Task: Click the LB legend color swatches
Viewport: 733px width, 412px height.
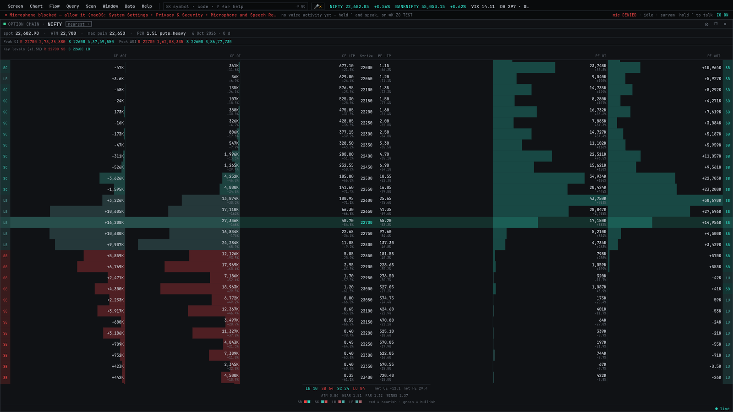Action: (x=359, y=402)
